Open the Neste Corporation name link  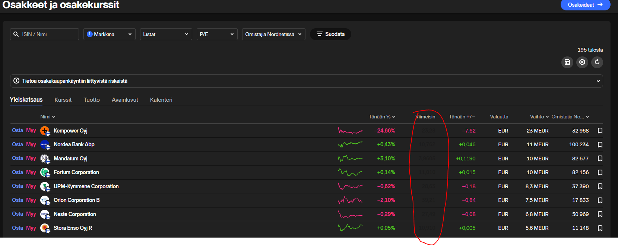coord(75,214)
